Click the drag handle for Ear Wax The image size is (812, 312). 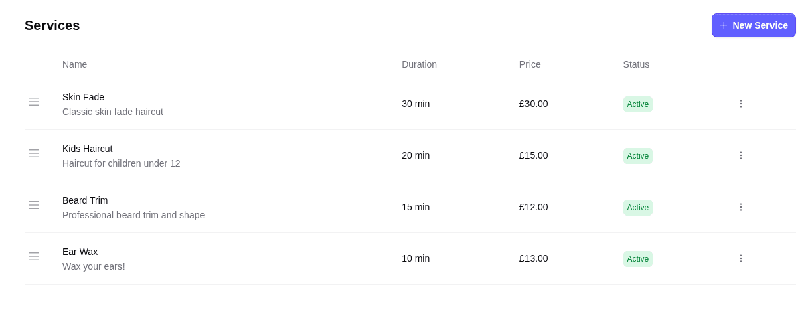coord(34,256)
